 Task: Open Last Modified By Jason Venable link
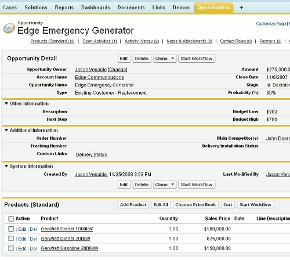point(278,174)
